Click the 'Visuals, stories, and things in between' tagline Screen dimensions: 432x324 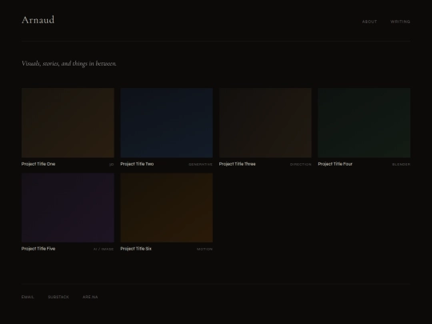(x=69, y=64)
